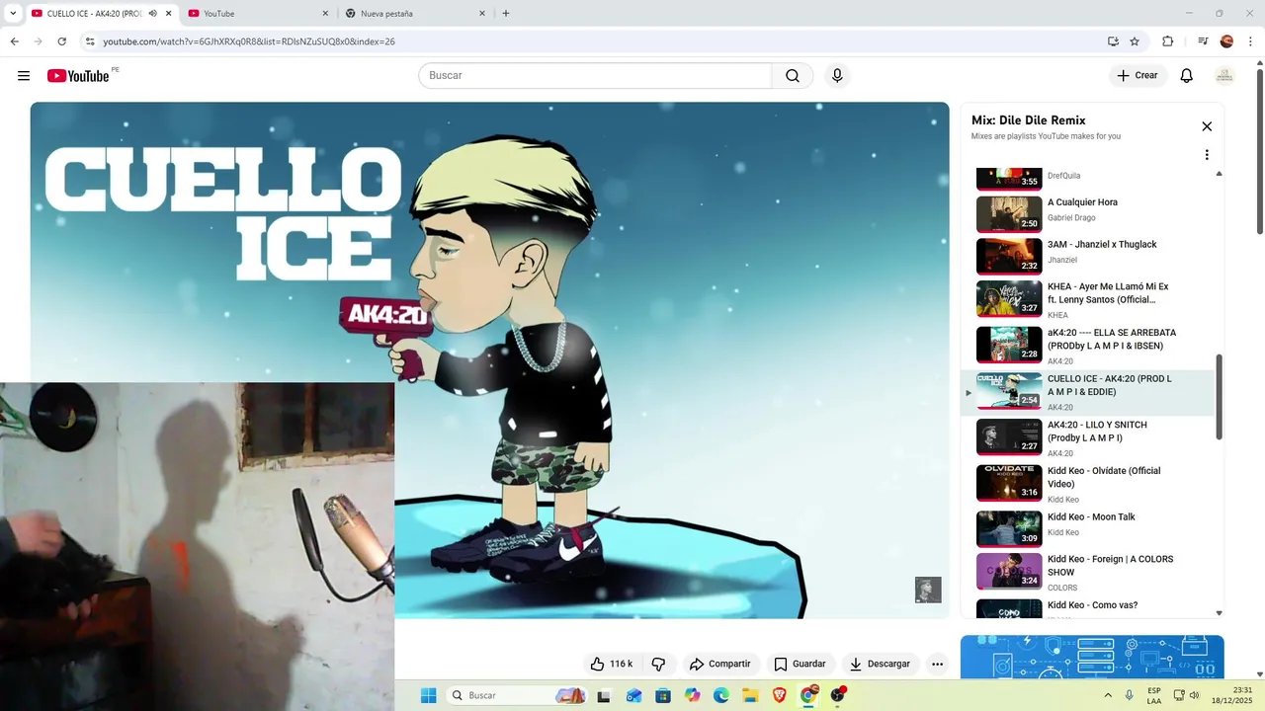Open Microsoft Edge from the taskbar
The width and height of the screenshot is (1265, 711).
(x=721, y=695)
